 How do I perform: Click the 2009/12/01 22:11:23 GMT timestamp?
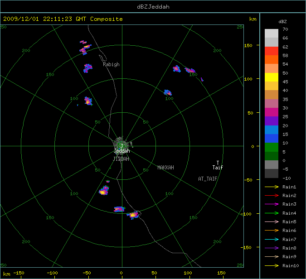point(45,19)
